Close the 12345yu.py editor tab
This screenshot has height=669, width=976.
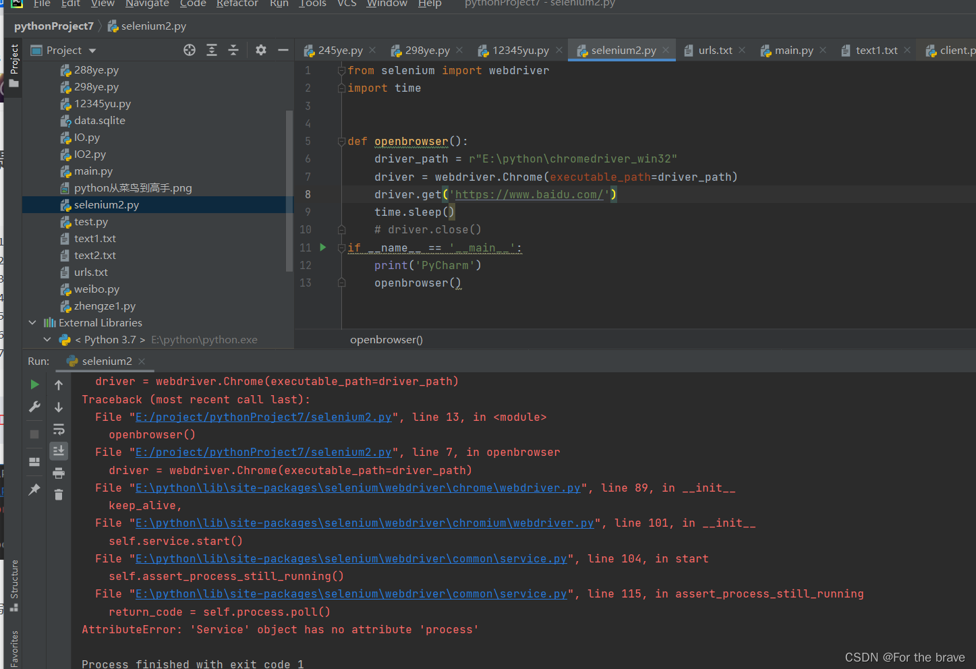point(559,50)
